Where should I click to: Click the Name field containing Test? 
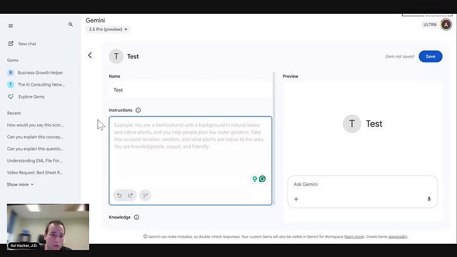(191, 90)
